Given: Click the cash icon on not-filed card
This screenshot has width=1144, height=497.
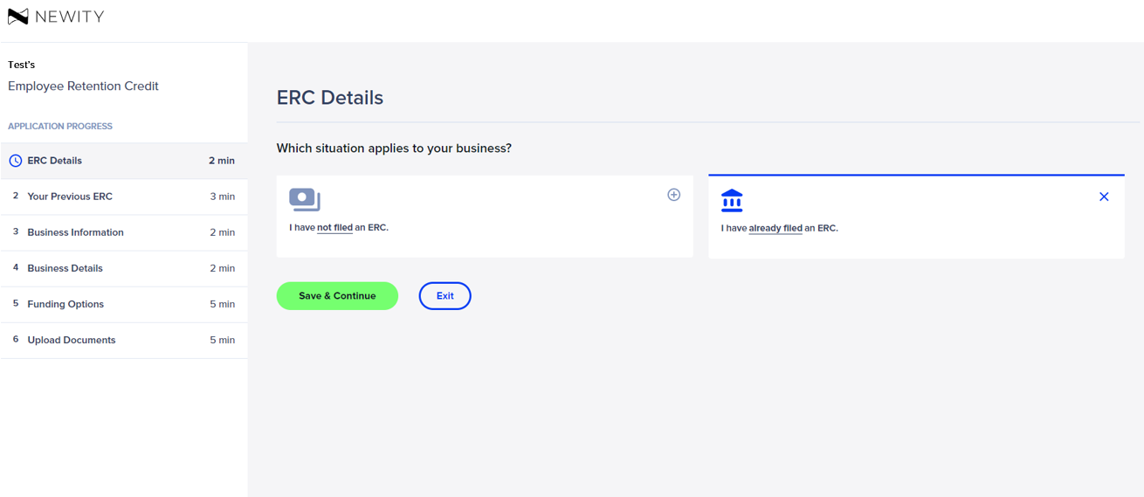Looking at the screenshot, I should [x=305, y=200].
